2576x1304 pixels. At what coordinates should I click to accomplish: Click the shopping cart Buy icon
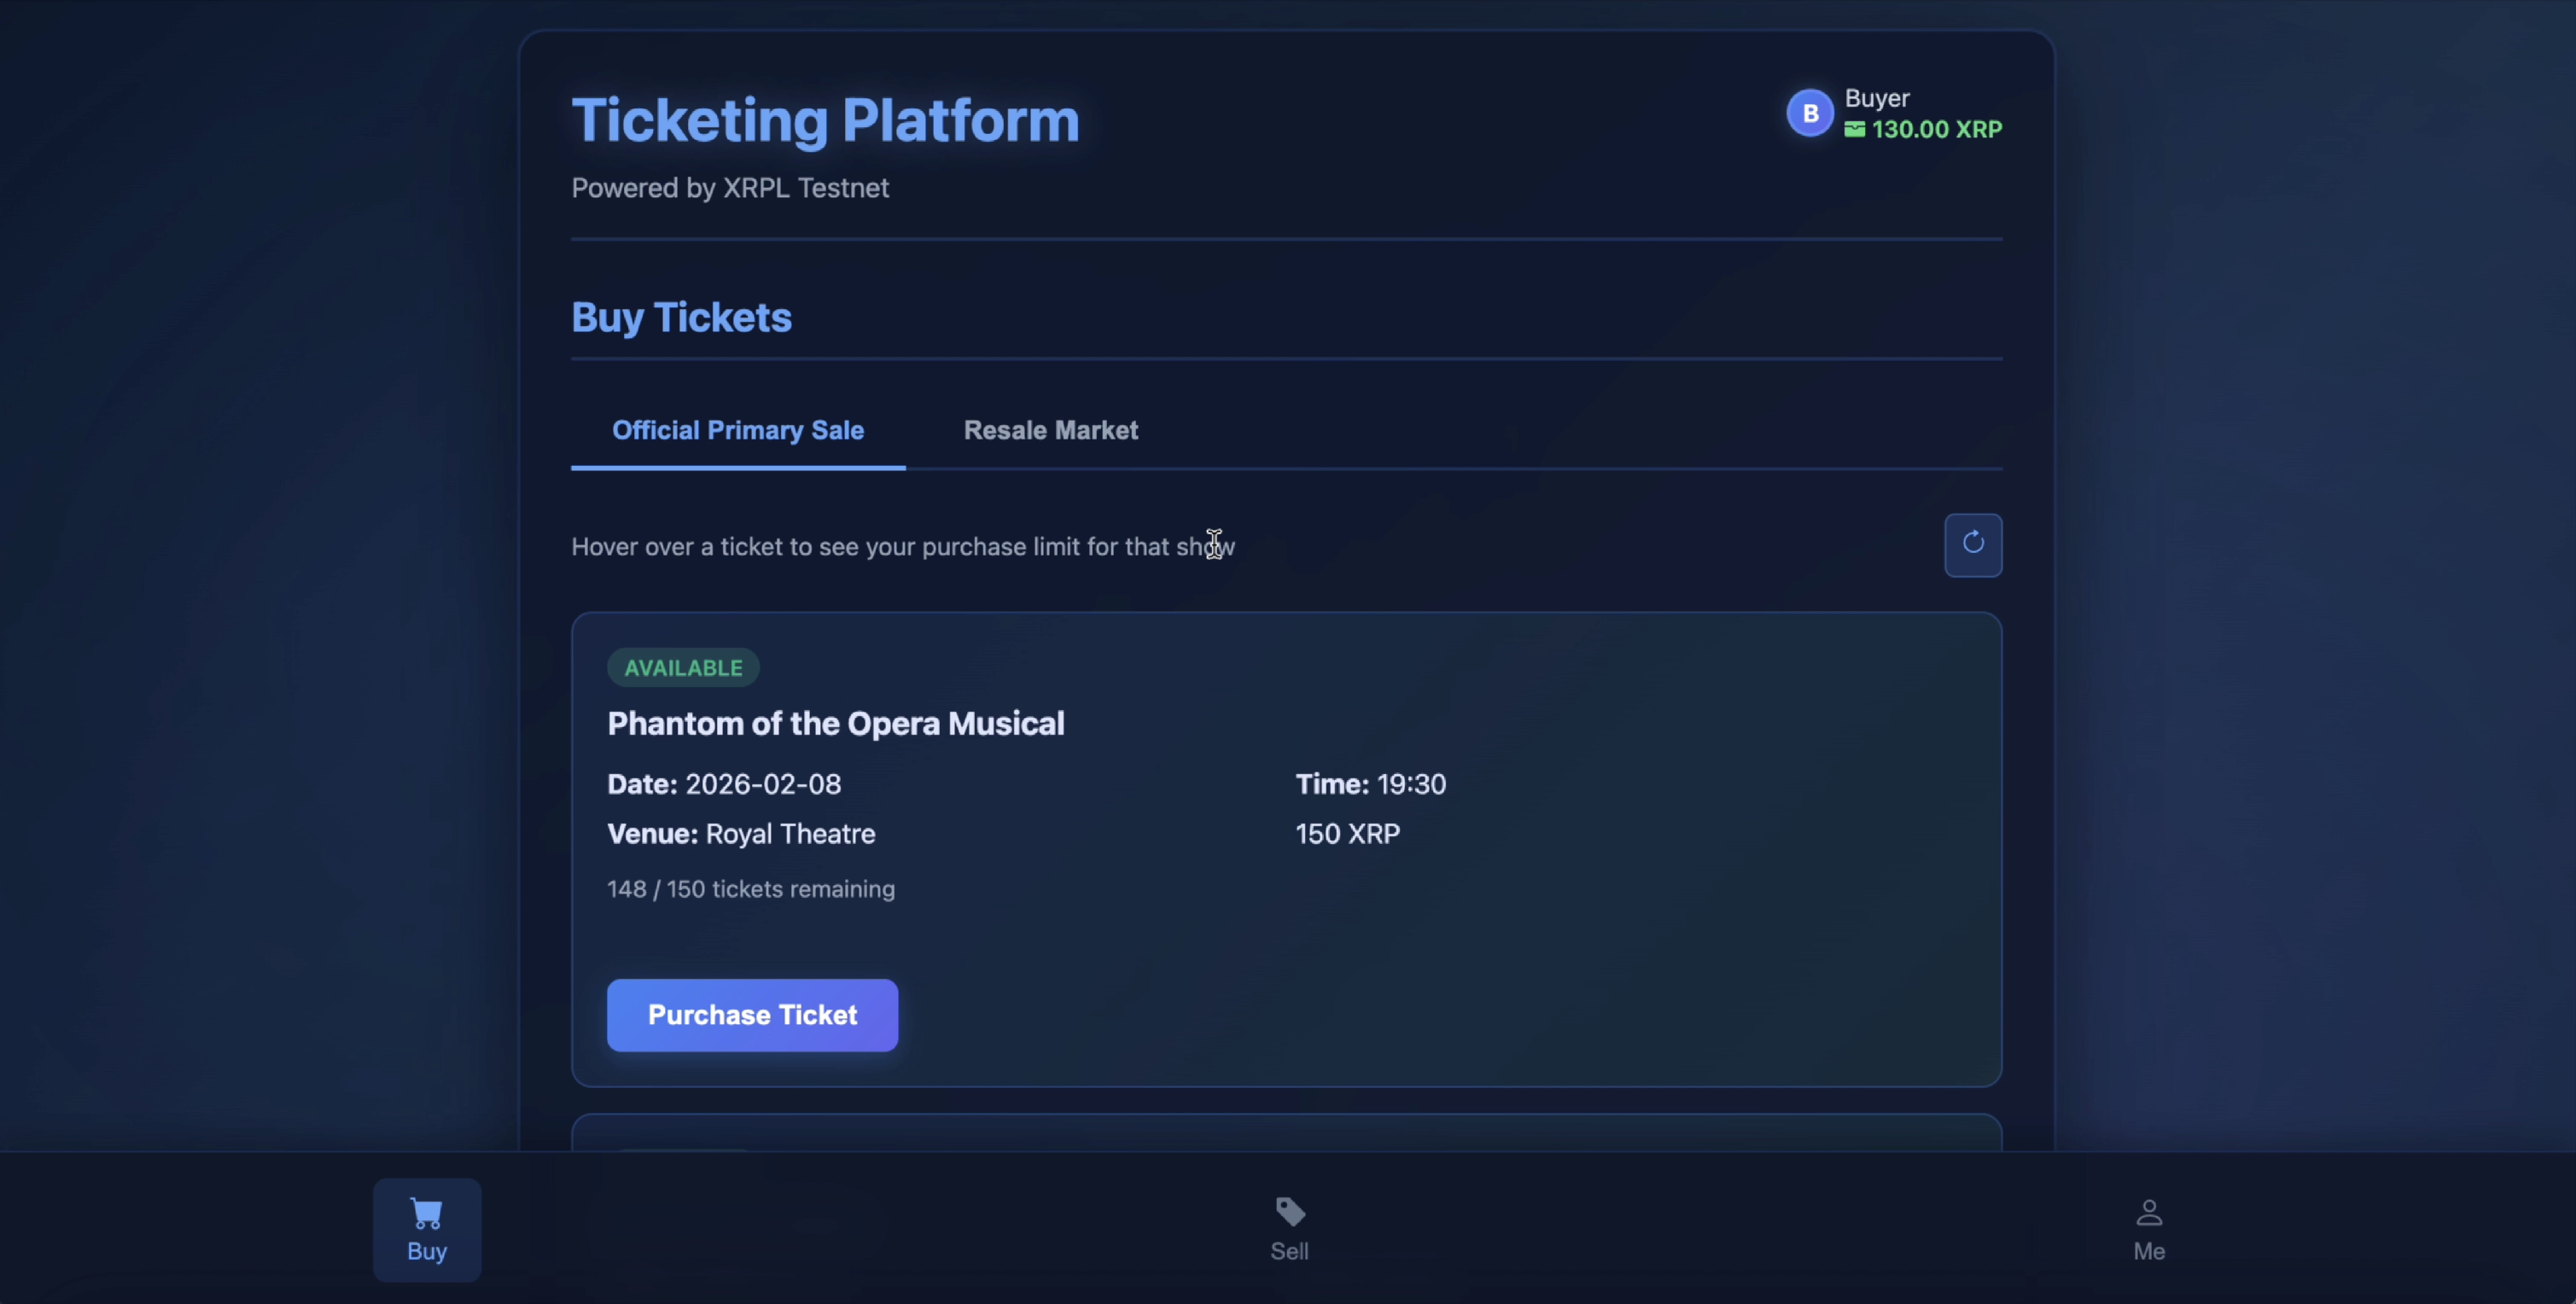[x=426, y=1213]
